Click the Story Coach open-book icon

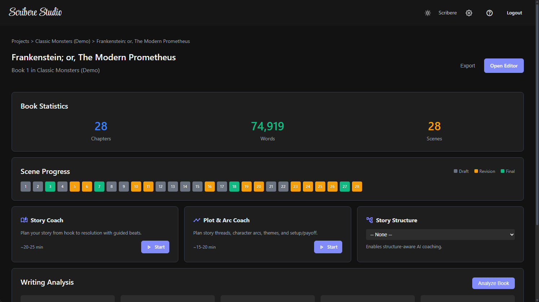click(24, 220)
